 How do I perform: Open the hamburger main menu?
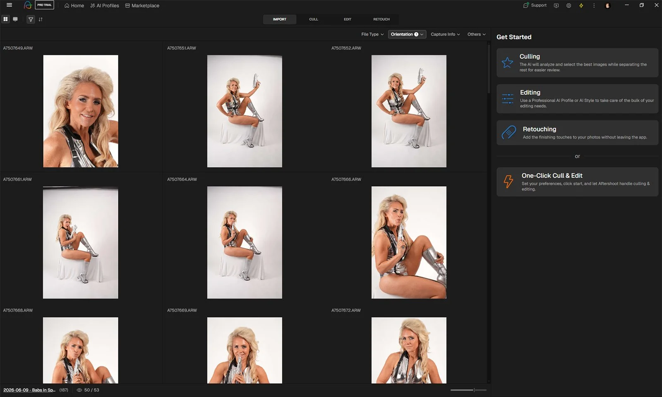(x=9, y=5)
